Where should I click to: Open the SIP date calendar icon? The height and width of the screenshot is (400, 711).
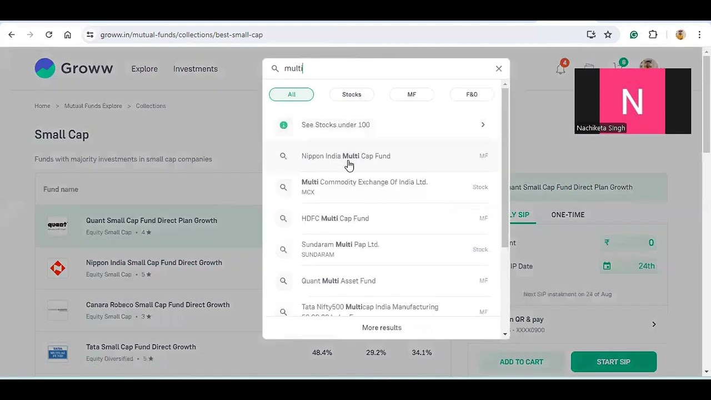607,266
